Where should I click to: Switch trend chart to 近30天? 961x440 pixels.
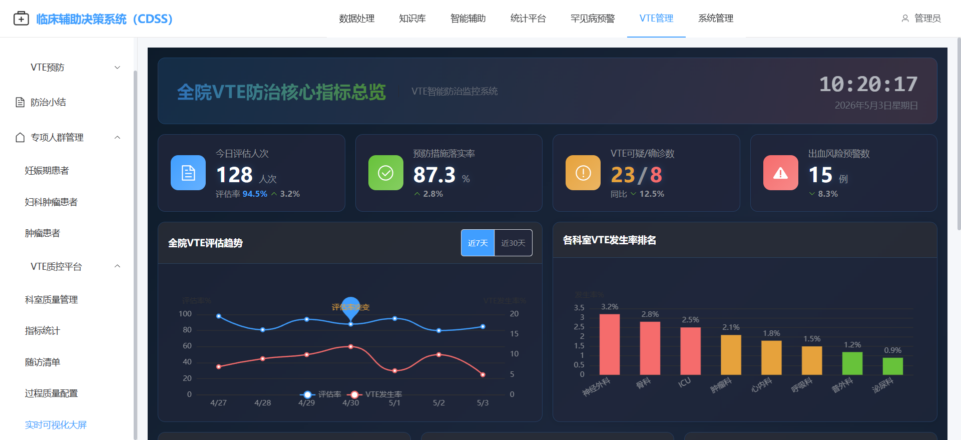point(513,243)
